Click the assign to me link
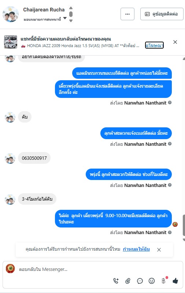The image size is (185, 293). pos(136,249)
